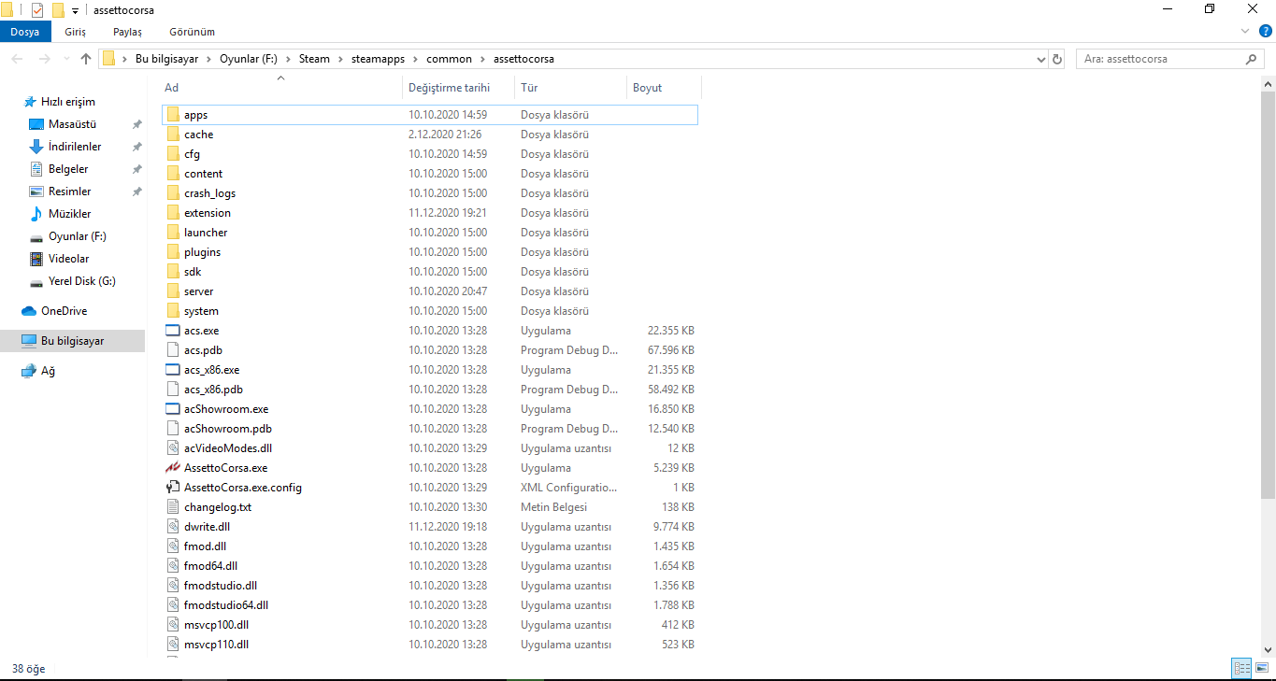This screenshot has height=681, width=1276.
Task: Click the network icon for Ağ
Action: coord(29,371)
